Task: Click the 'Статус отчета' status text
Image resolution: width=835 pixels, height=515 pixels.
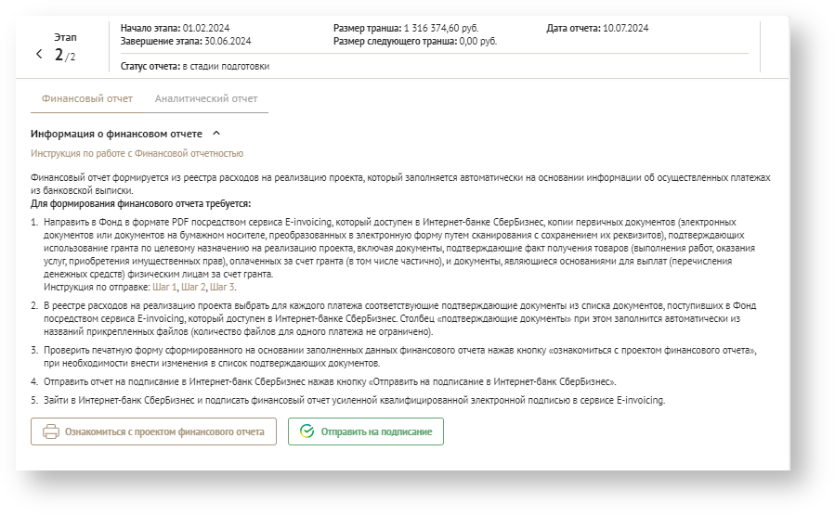Action: (x=226, y=66)
